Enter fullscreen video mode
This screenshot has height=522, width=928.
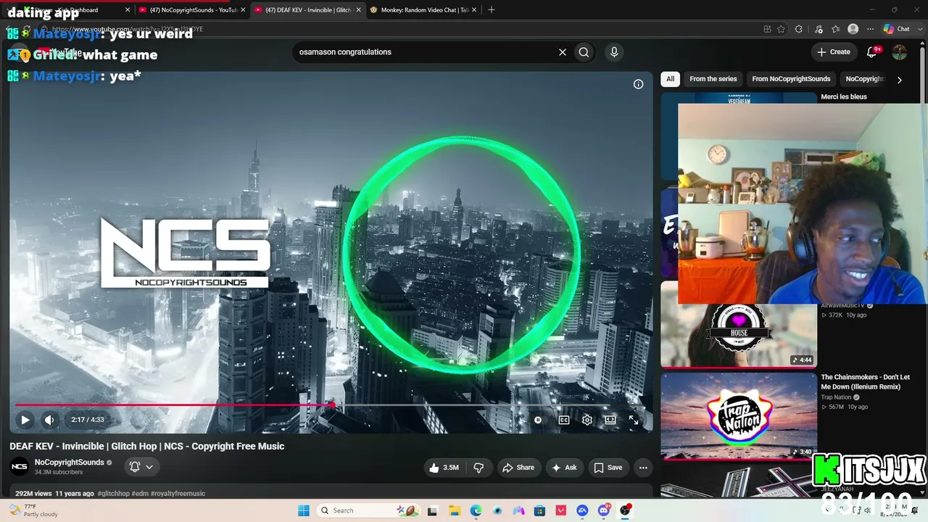click(634, 420)
